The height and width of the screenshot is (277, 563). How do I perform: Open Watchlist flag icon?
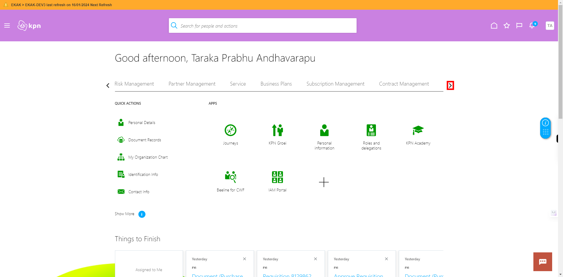519,26
